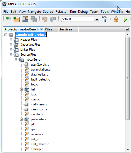Click the New Project toolbar icon
Screen dimensions: 131x153
coord(17,19)
